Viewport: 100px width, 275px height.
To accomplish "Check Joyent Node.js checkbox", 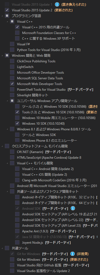I will point(17,242).
